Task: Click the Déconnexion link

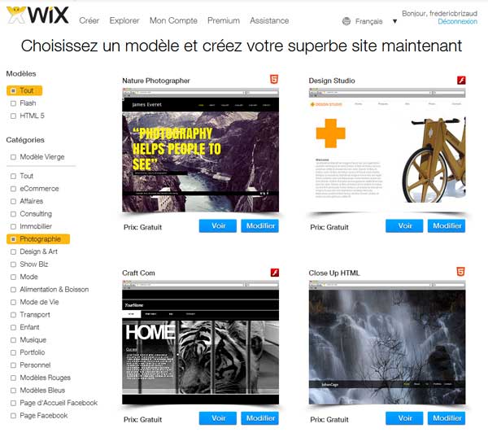Action: coord(457,21)
